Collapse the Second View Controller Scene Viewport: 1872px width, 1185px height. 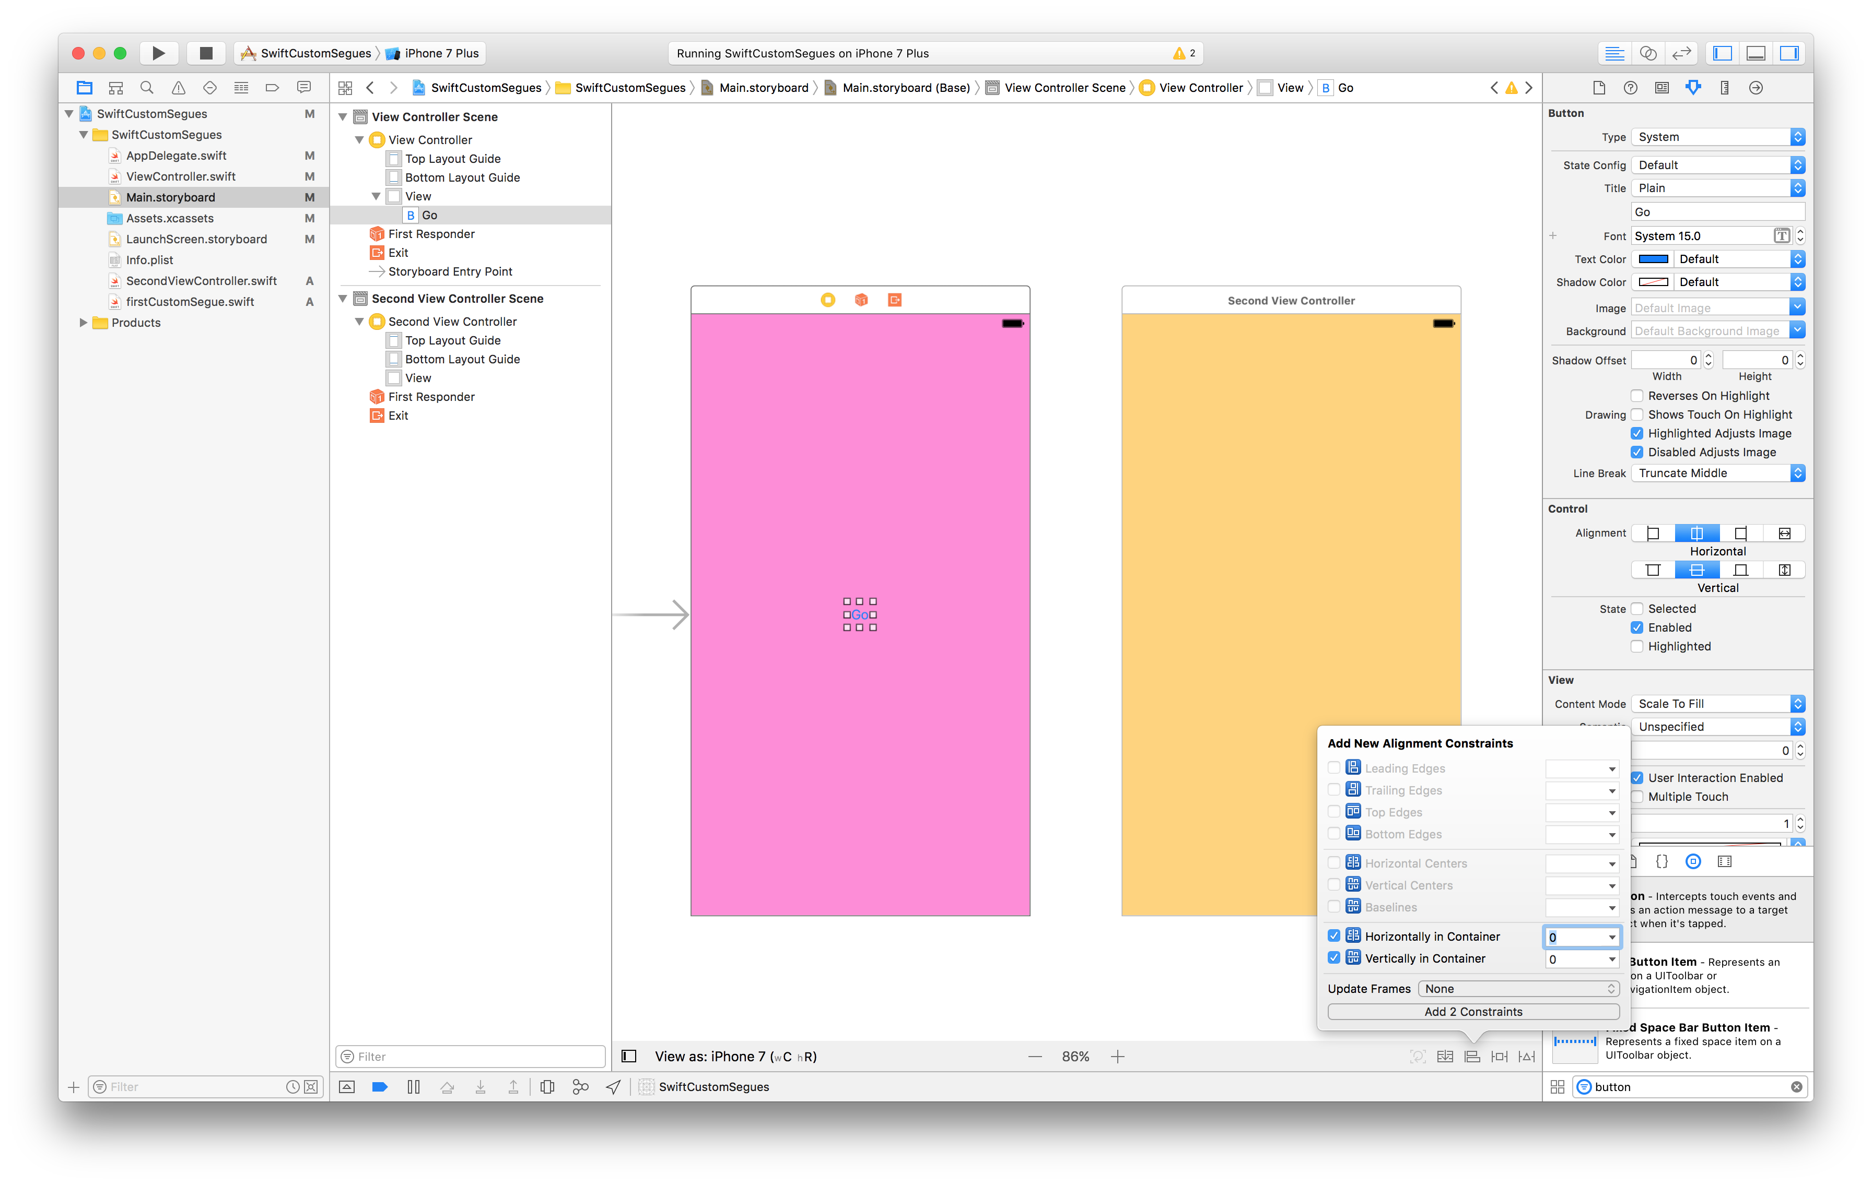tap(342, 299)
